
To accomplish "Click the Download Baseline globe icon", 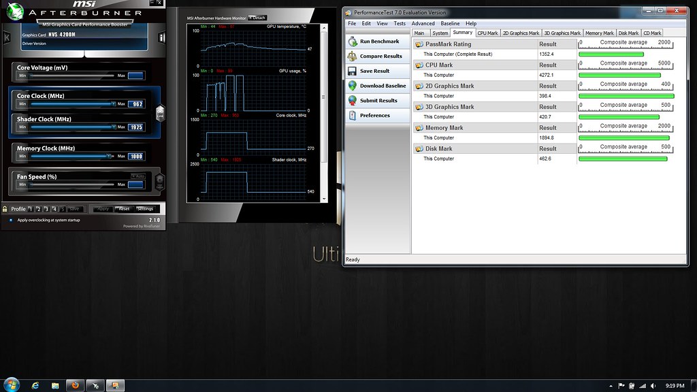I will (353, 86).
